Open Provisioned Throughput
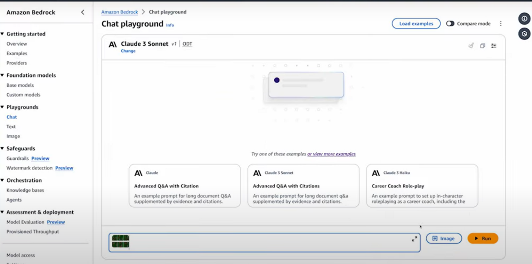 click(x=32, y=232)
